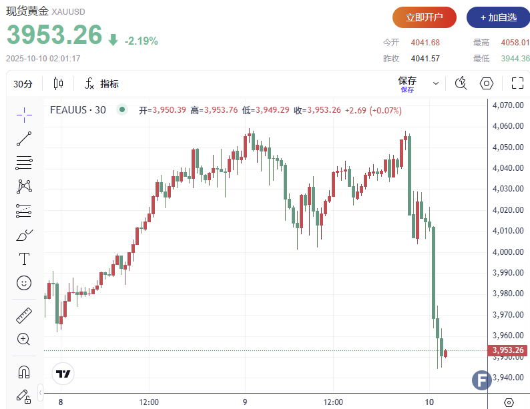
Task: Expand the save layout dropdown arrow
Action: (x=436, y=83)
